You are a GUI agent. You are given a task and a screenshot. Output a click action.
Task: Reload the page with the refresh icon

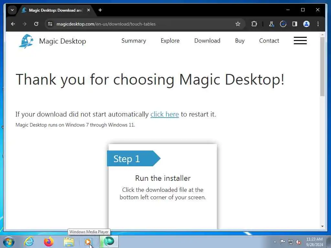[36, 24]
